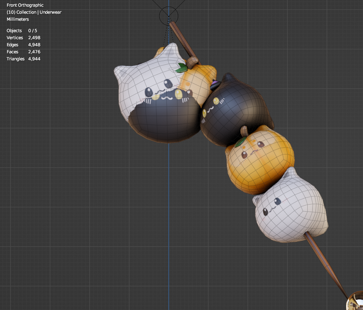Click the vertex count "2,498"
This screenshot has width=363, height=310.
point(34,38)
